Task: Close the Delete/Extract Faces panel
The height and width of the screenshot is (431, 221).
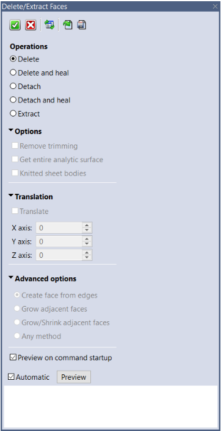Action: pos(215,7)
